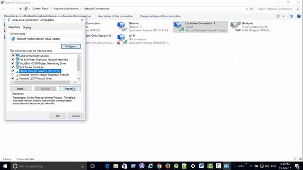Click the ENG language indicator
This screenshot has width=303, height=170.
point(274,166)
